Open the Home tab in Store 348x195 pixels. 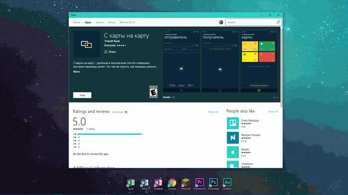[x=77, y=22]
